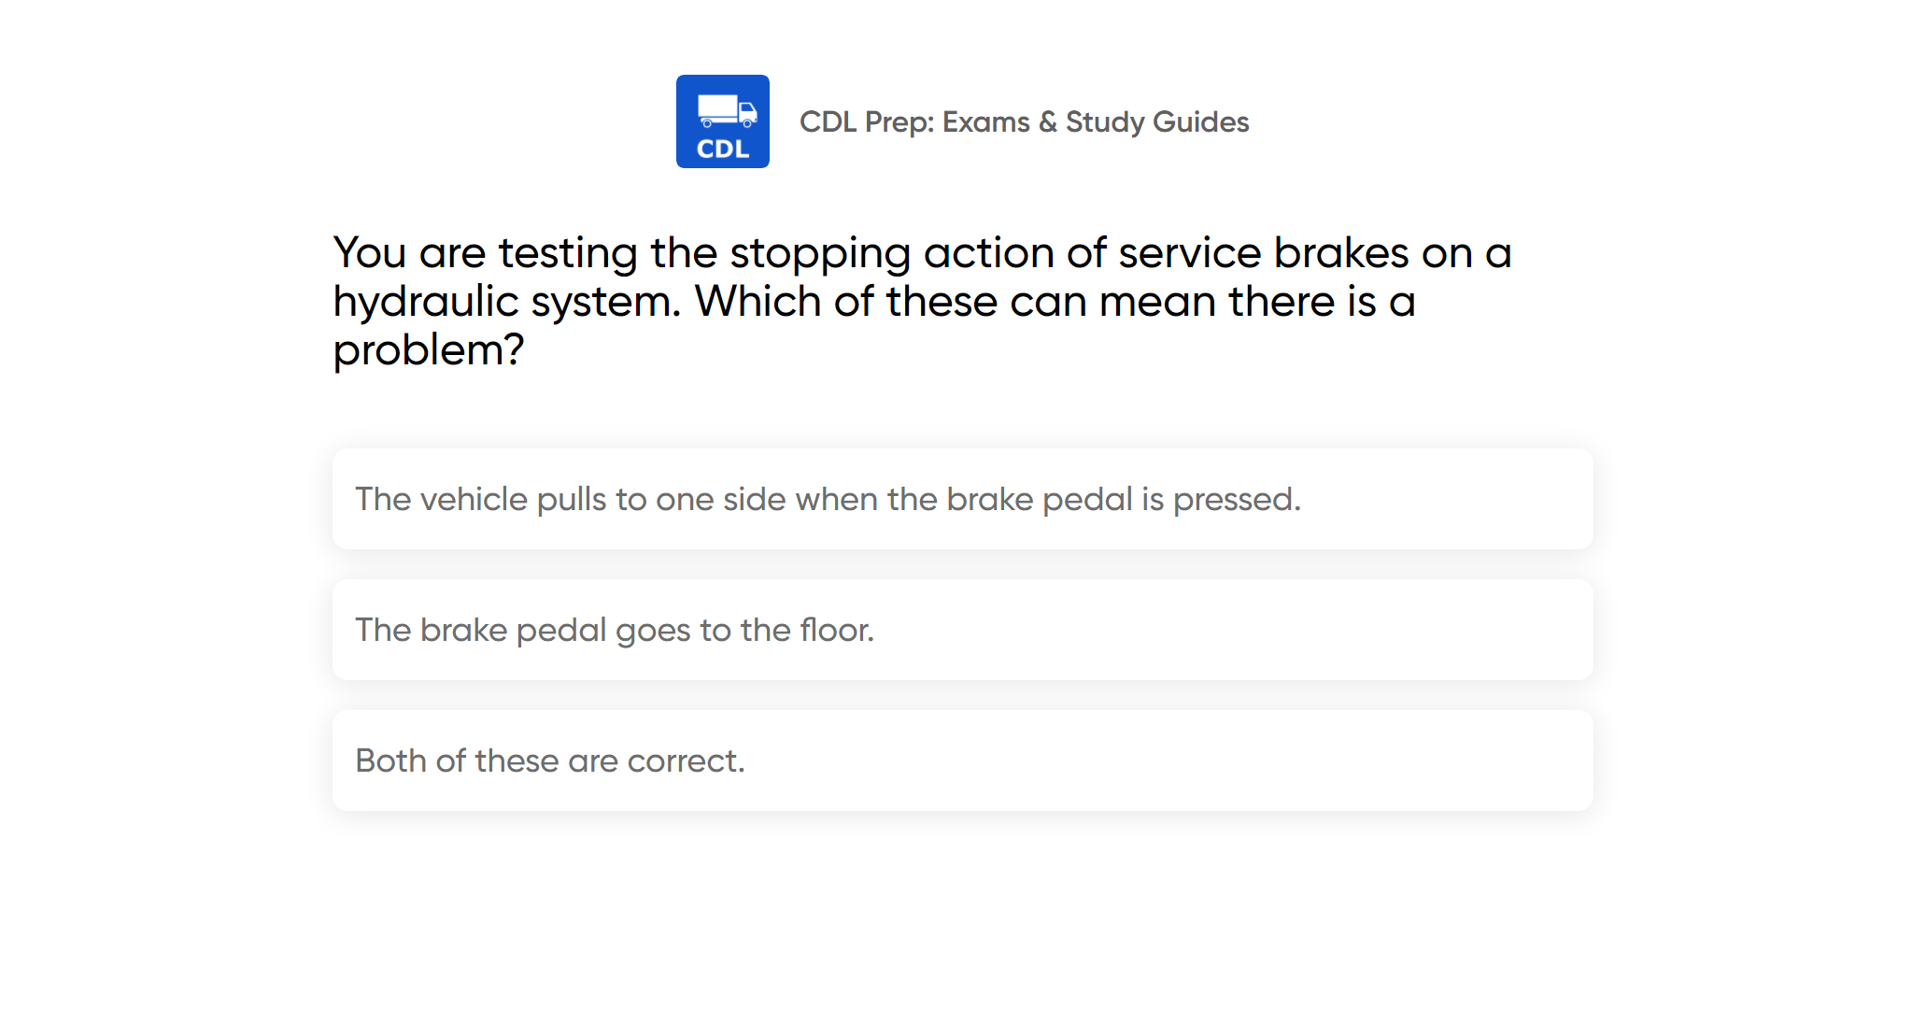Click the CDL letters inside the logo
Screen dimensions: 1926x1009
(x=723, y=149)
